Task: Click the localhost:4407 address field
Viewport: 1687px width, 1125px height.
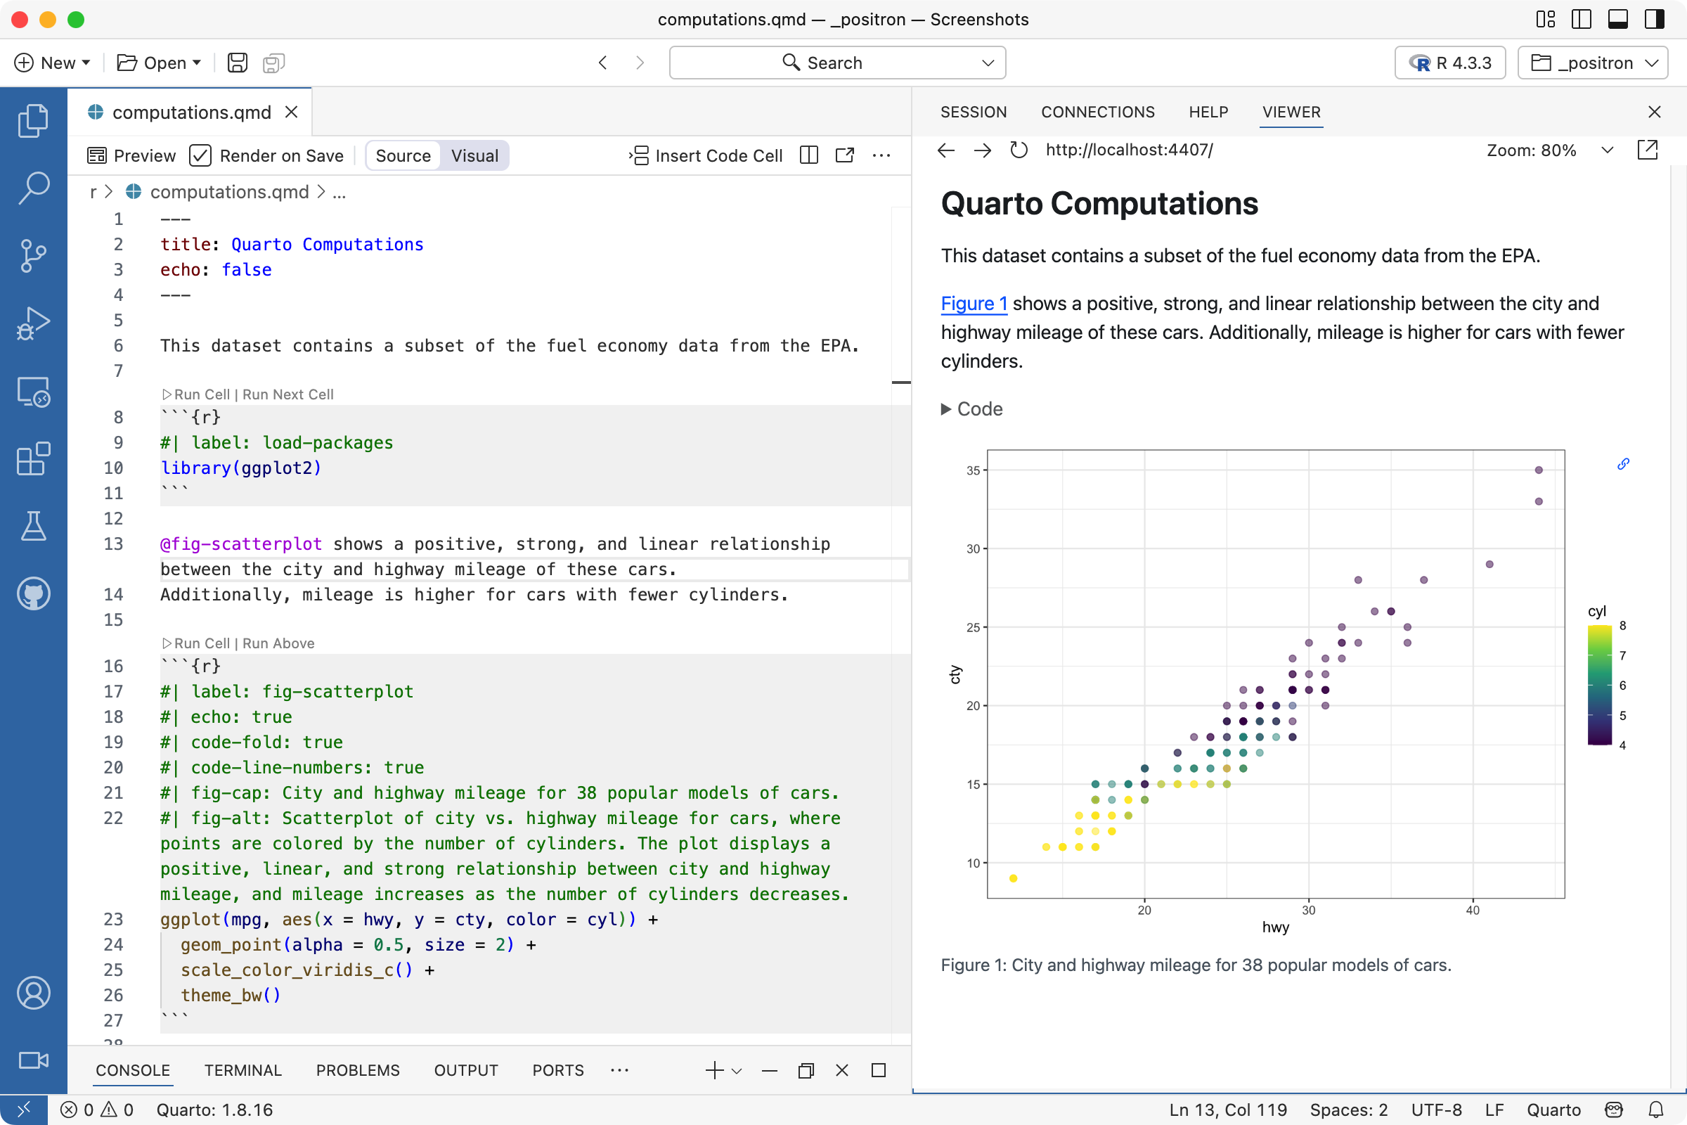Action: coord(1129,150)
